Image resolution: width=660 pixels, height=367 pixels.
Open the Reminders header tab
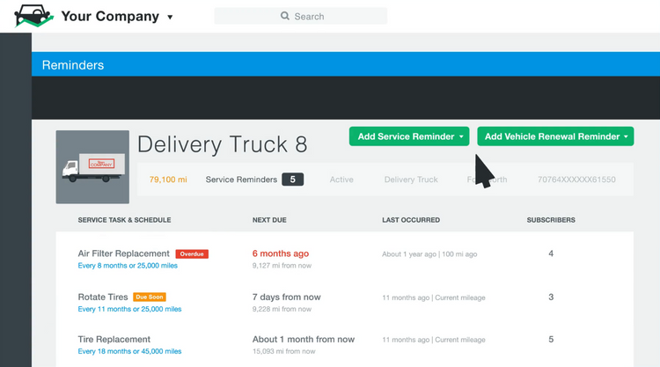tap(73, 65)
